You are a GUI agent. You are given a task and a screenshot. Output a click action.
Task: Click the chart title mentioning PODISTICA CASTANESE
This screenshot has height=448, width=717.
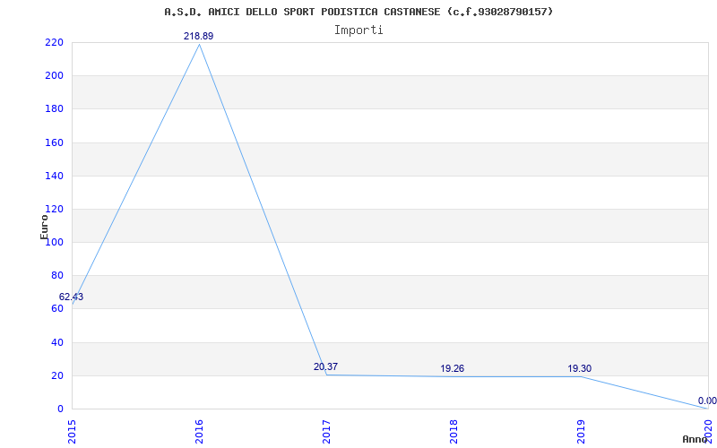(358, 12)
